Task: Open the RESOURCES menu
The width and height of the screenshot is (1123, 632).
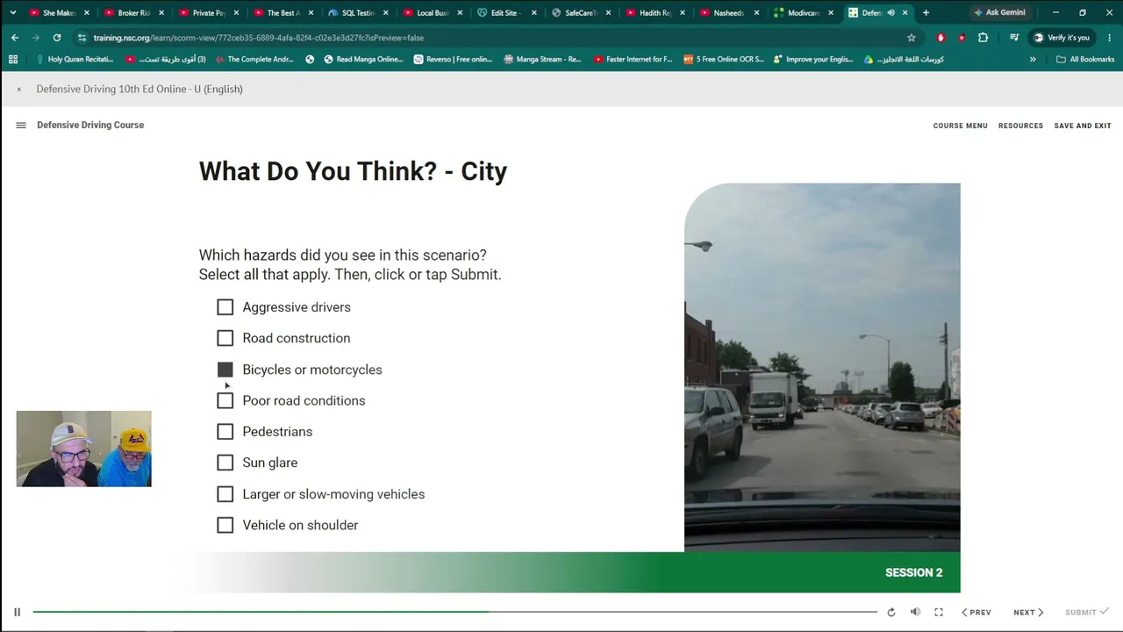Action: tap(1020, 126)
